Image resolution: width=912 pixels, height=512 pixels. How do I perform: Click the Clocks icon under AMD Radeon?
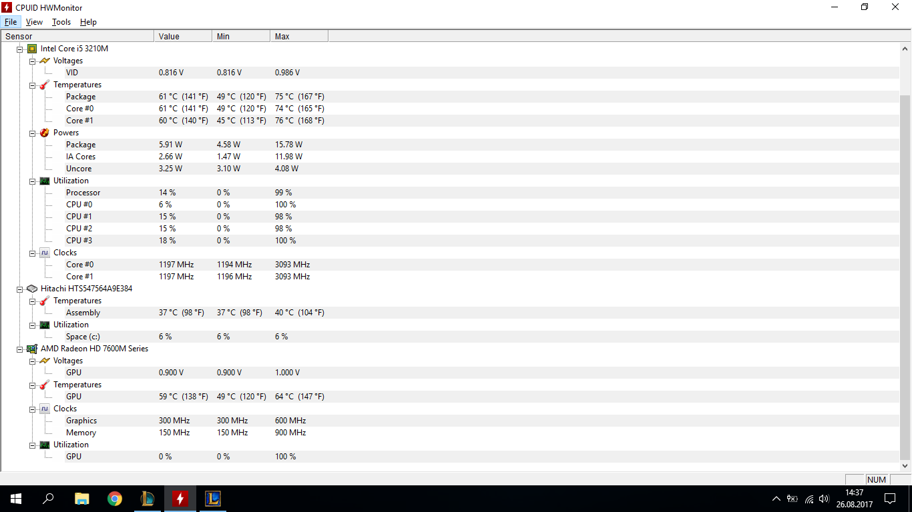point(45,409)
